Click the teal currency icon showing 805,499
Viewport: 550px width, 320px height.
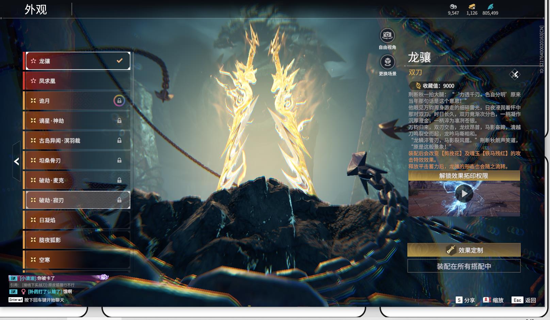point(490,6)
